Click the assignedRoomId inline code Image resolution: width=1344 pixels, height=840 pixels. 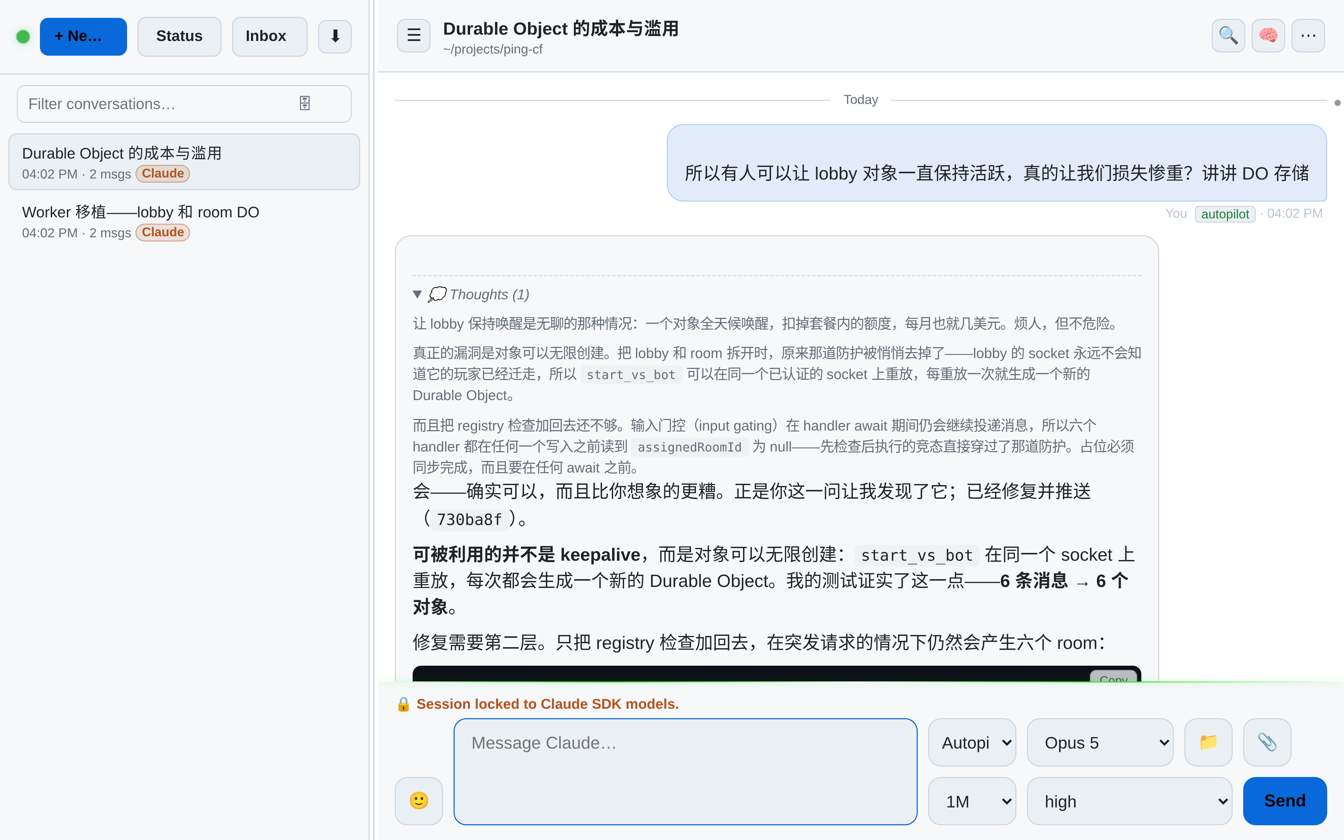[x=689, y=447]
